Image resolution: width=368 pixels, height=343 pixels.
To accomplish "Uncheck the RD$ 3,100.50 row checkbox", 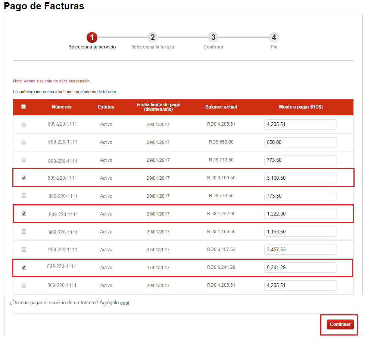I will pyautogui.click(x=24, y=178).
